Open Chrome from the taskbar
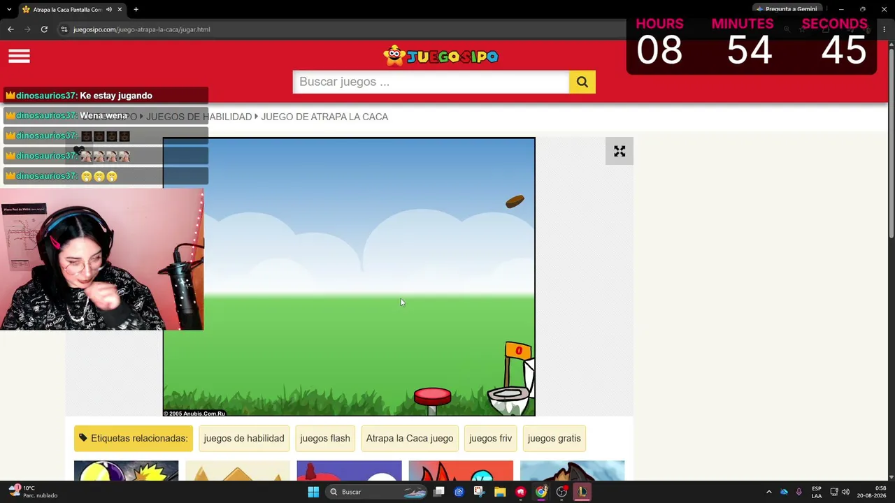This screenshot has width=895, height=503. 540,492
